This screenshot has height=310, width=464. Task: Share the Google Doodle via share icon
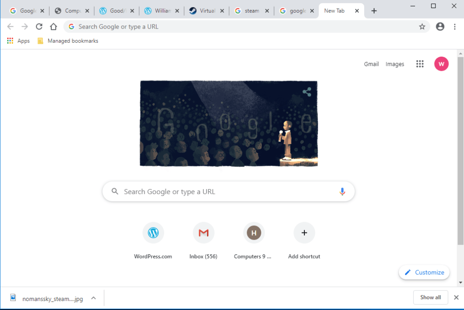(307, 92)
